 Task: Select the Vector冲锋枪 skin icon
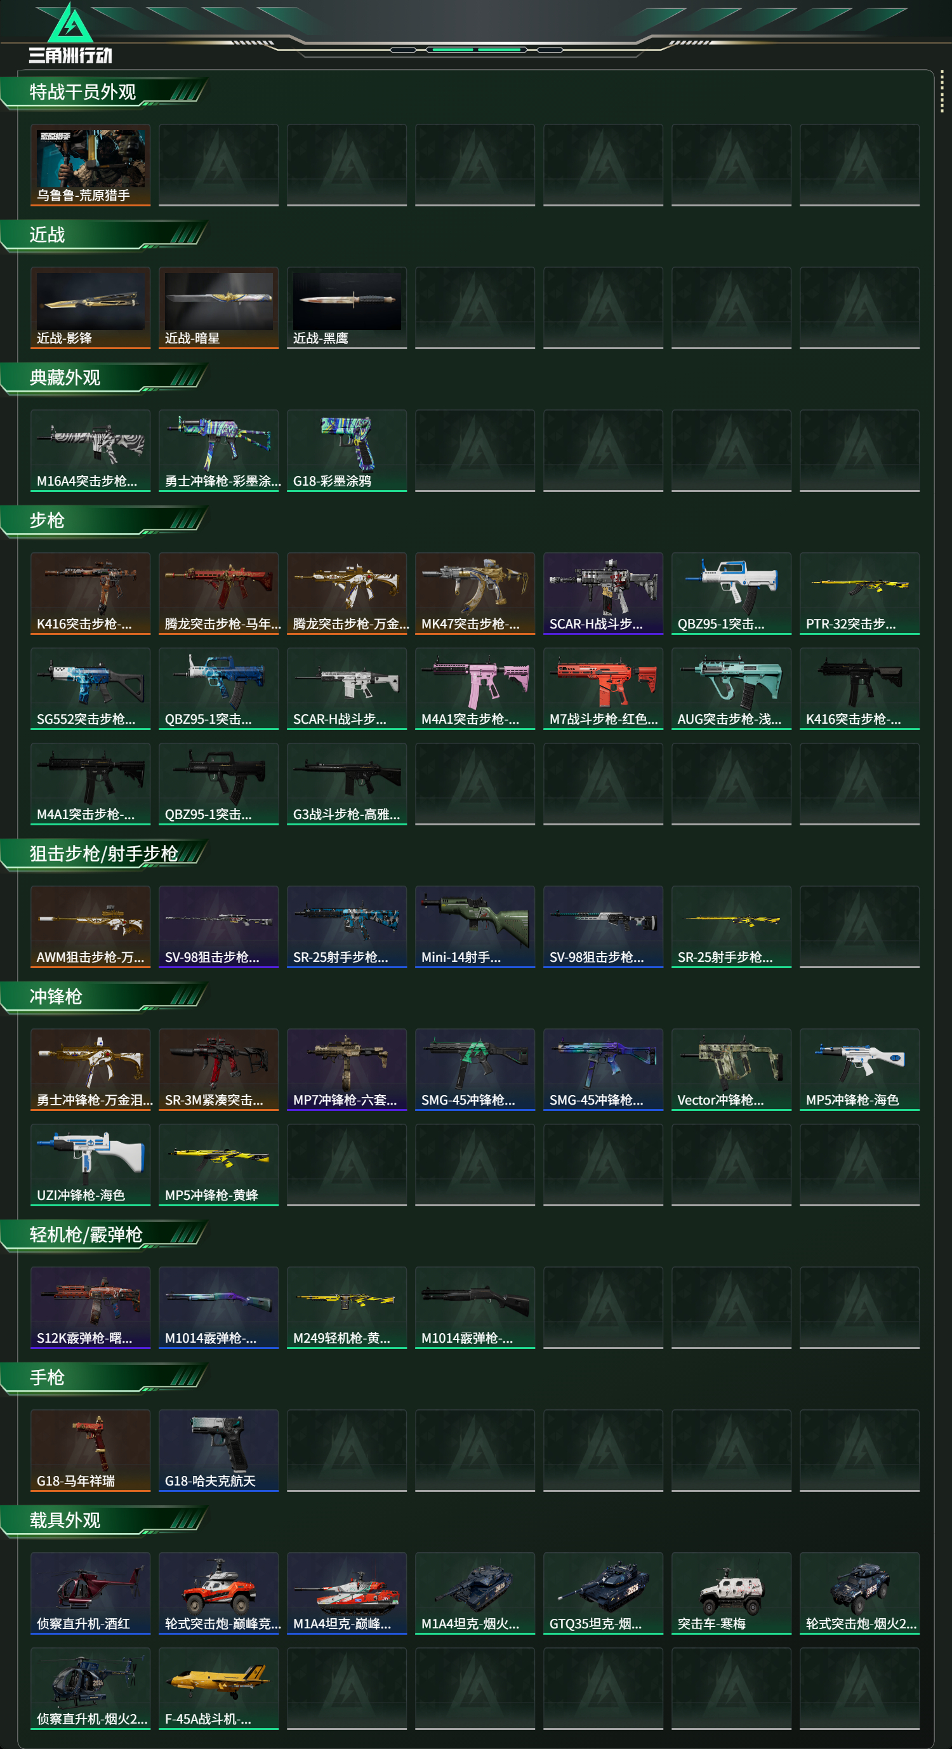coord(732,1069)
